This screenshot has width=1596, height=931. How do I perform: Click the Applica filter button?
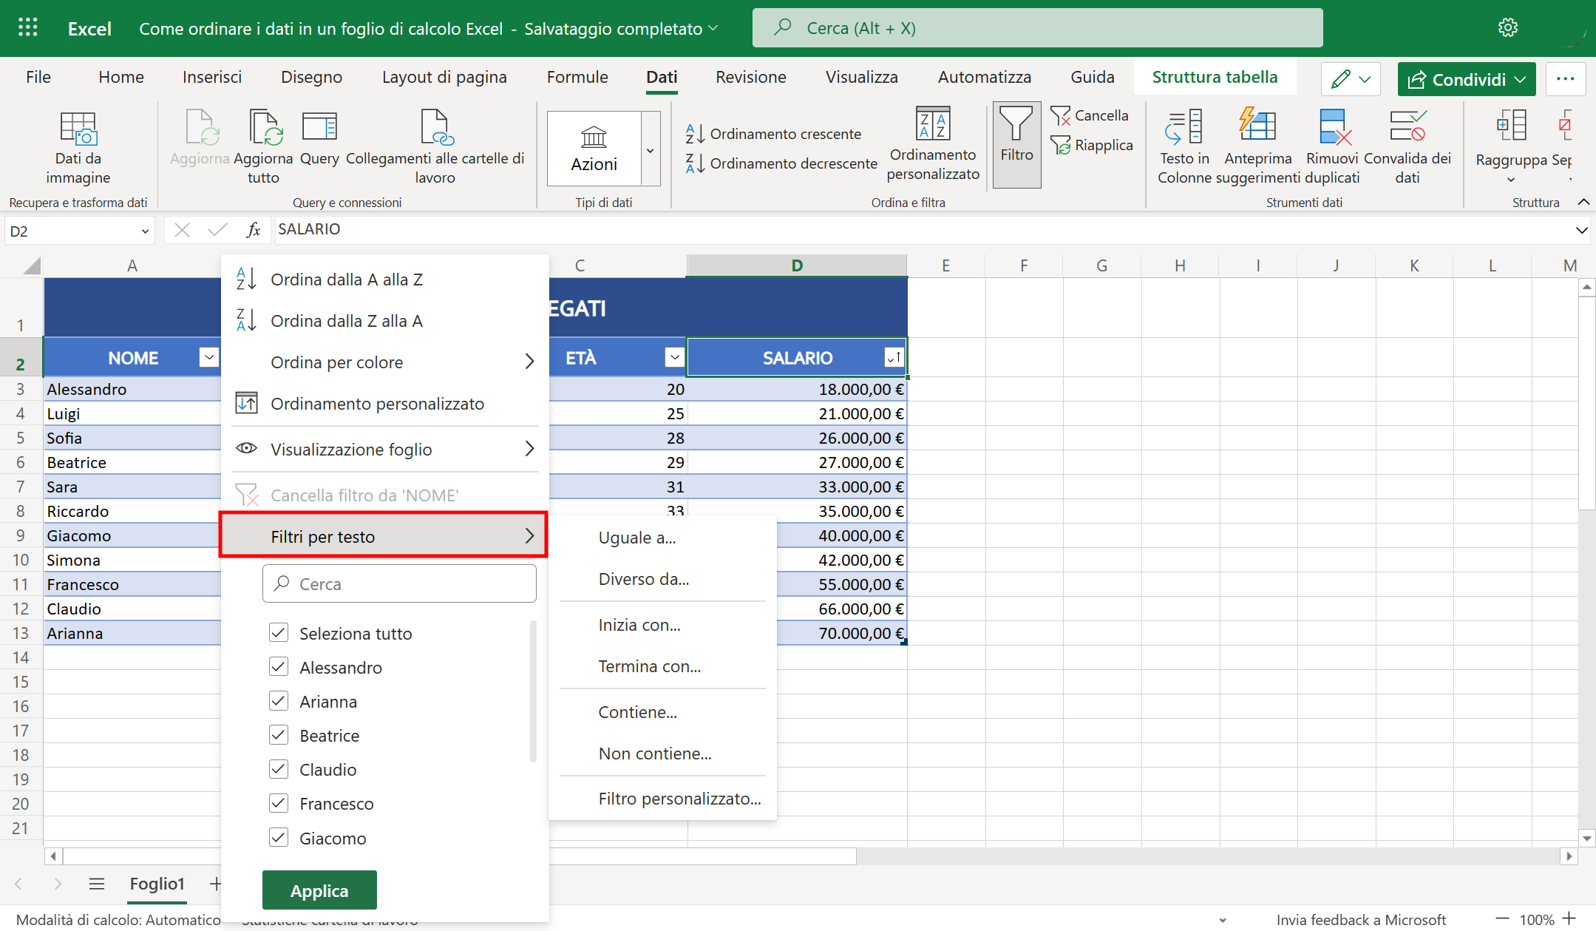[319, 890]
